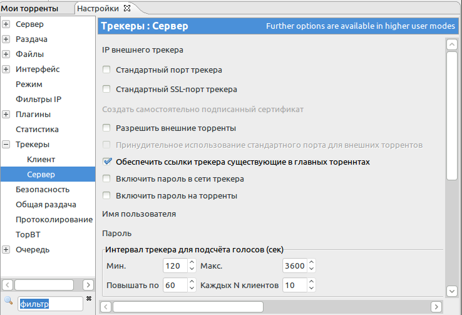This screenshot has height=315, width=462.
Task: Enable Включить пароль в сети трекера
Action: coord(106,178)
